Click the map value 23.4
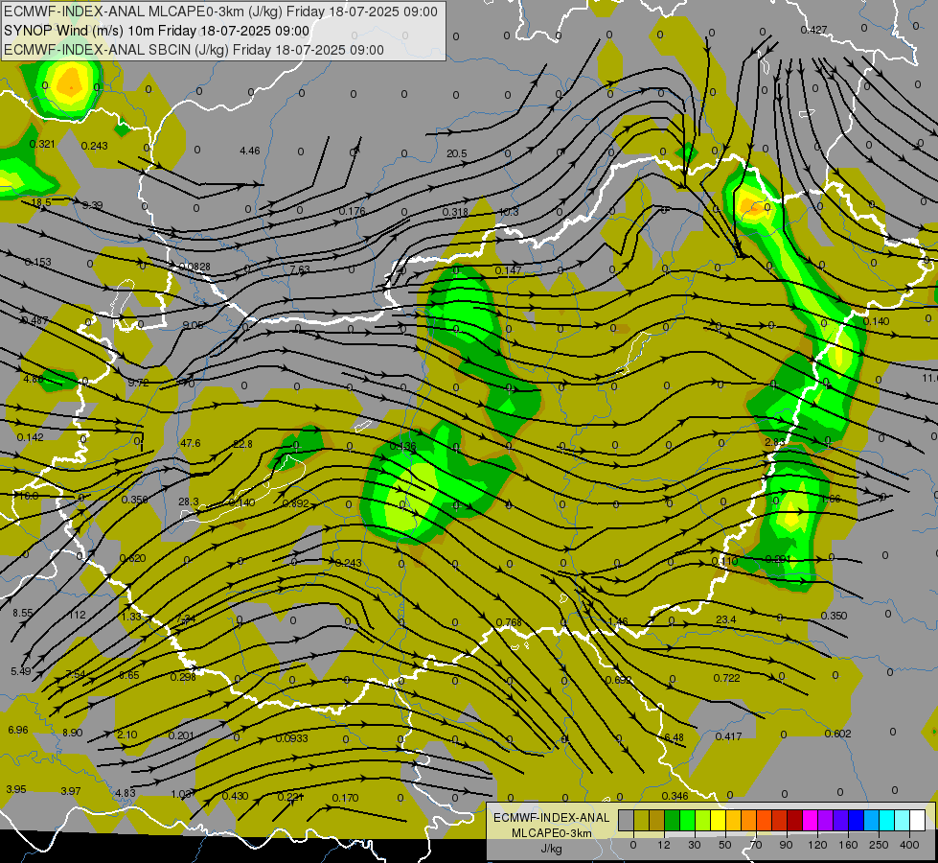Image resolution: width=938 pixels, height=863 pixels. (725, 619)
